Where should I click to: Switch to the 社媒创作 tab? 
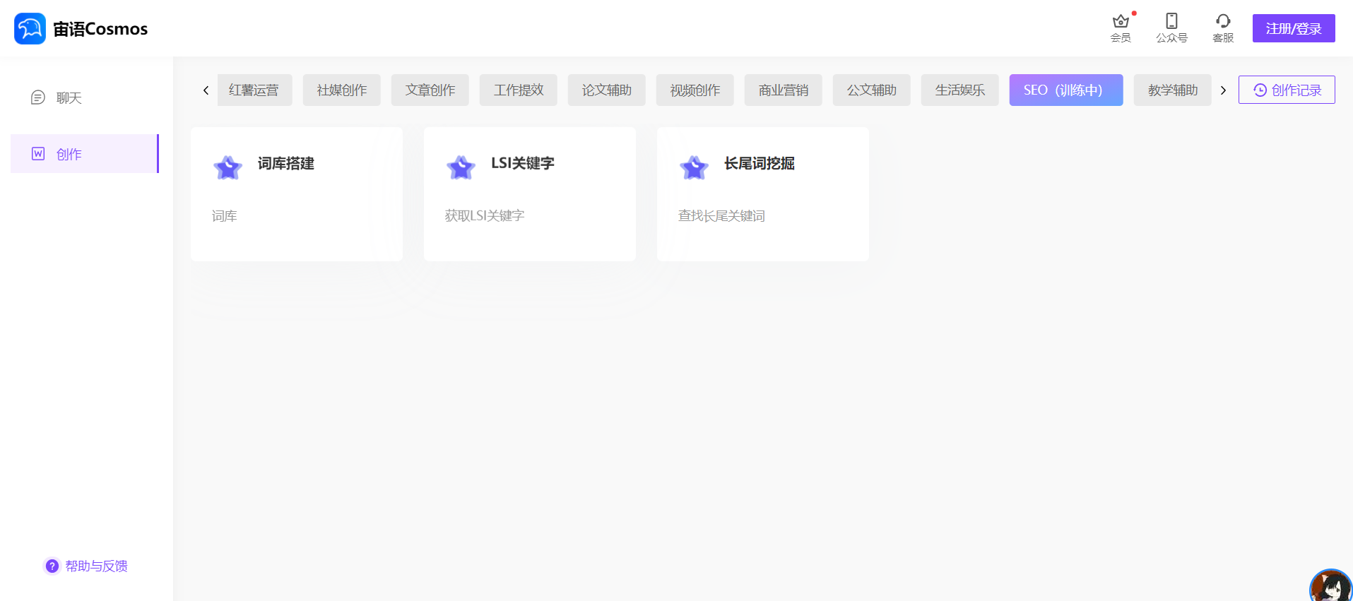[x=342, y=90]
